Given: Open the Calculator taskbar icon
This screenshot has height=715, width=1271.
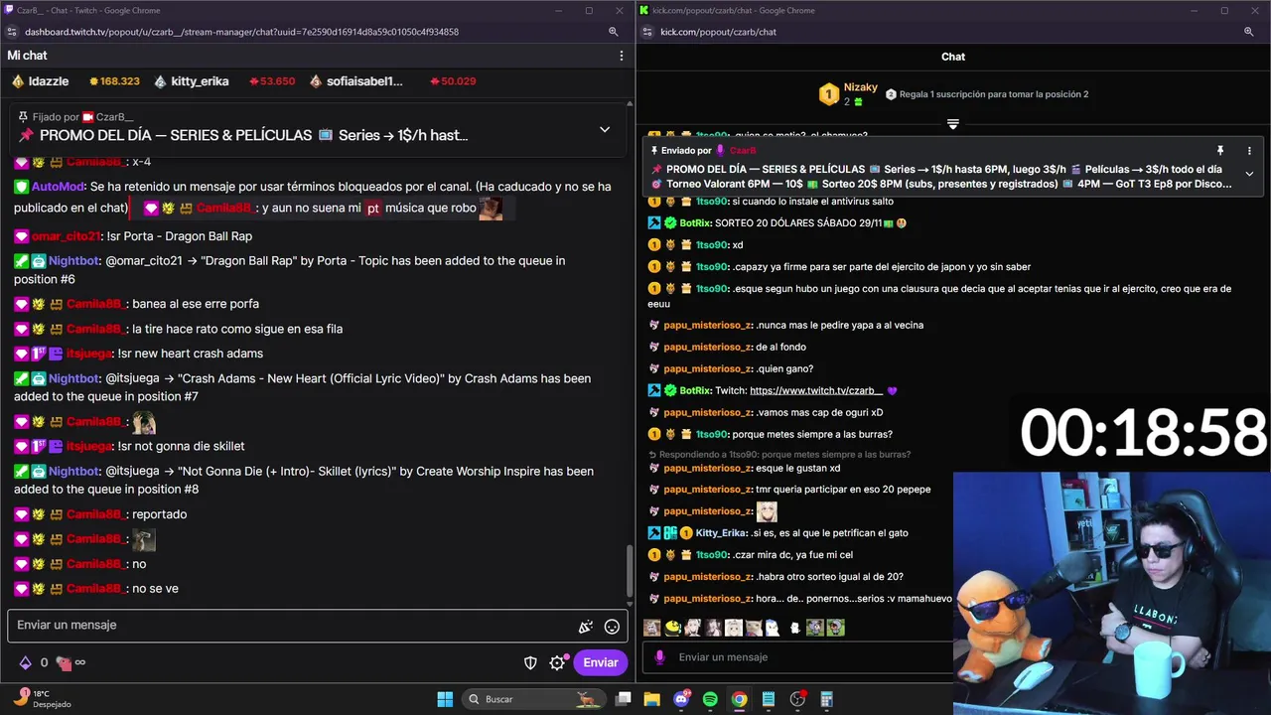Looking at the screenshot, I should 826,699.
